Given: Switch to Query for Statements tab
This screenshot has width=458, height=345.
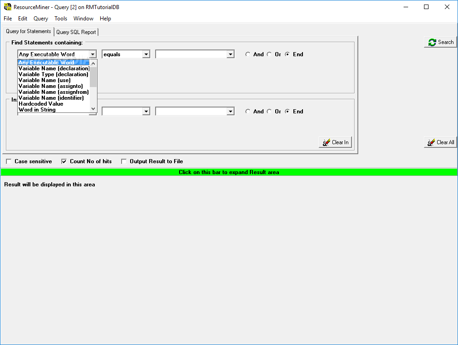Looking at the screenshot, I should (28, 31).
